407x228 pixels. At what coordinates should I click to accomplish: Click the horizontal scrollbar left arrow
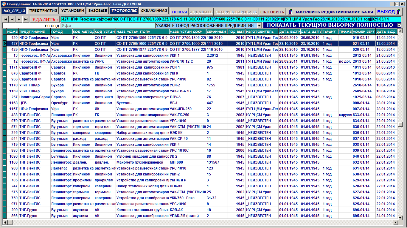pos(4,222)
